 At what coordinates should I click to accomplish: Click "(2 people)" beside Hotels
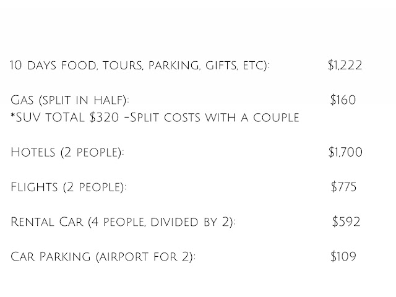[89, 152]
